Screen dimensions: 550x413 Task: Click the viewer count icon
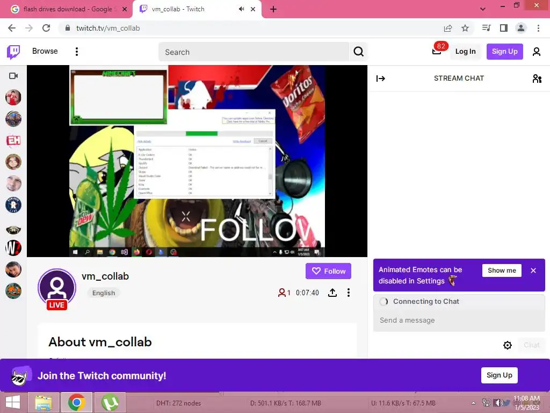pyautogui.click(x=281, y=293)
